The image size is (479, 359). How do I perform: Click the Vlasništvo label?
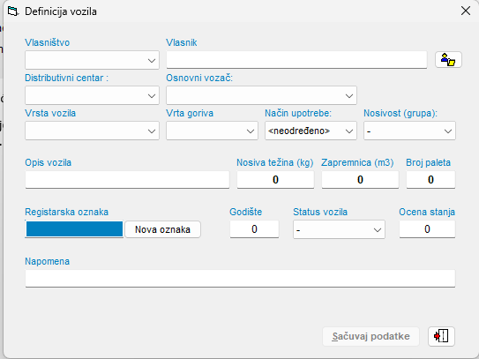coord(48,42)
